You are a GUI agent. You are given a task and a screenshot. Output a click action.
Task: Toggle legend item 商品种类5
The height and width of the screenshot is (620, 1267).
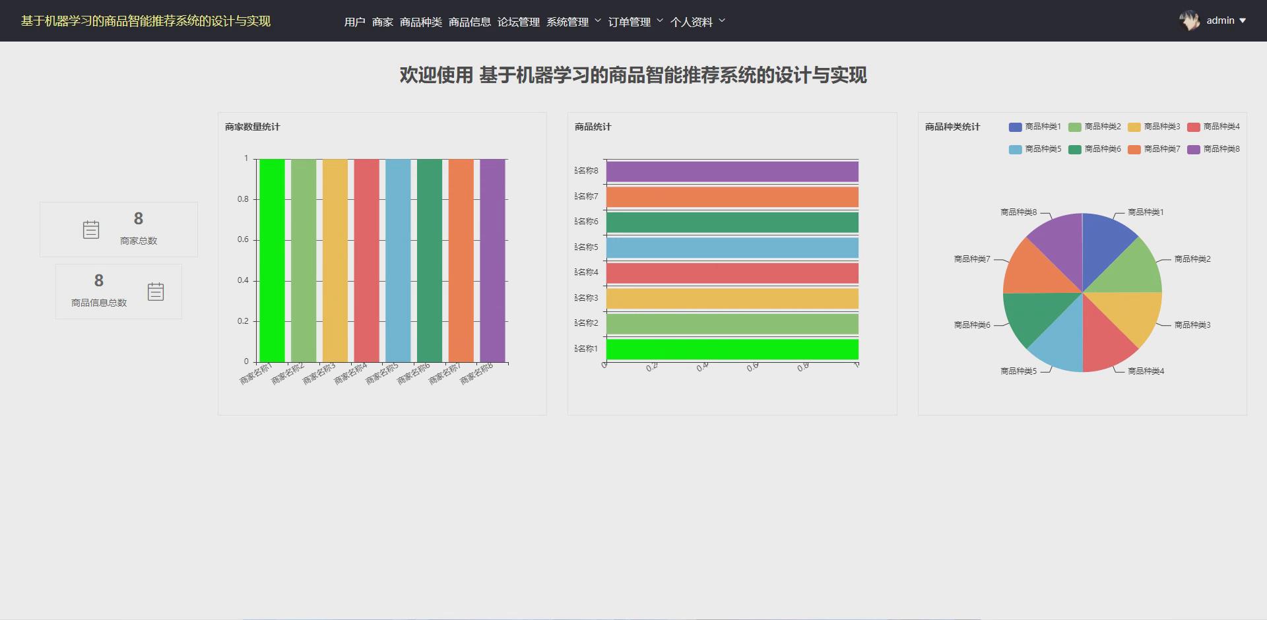(1035, 149)
